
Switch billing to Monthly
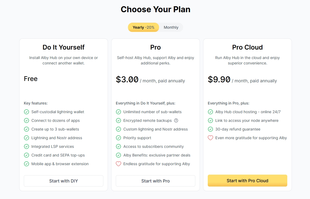tap(171, 27)
